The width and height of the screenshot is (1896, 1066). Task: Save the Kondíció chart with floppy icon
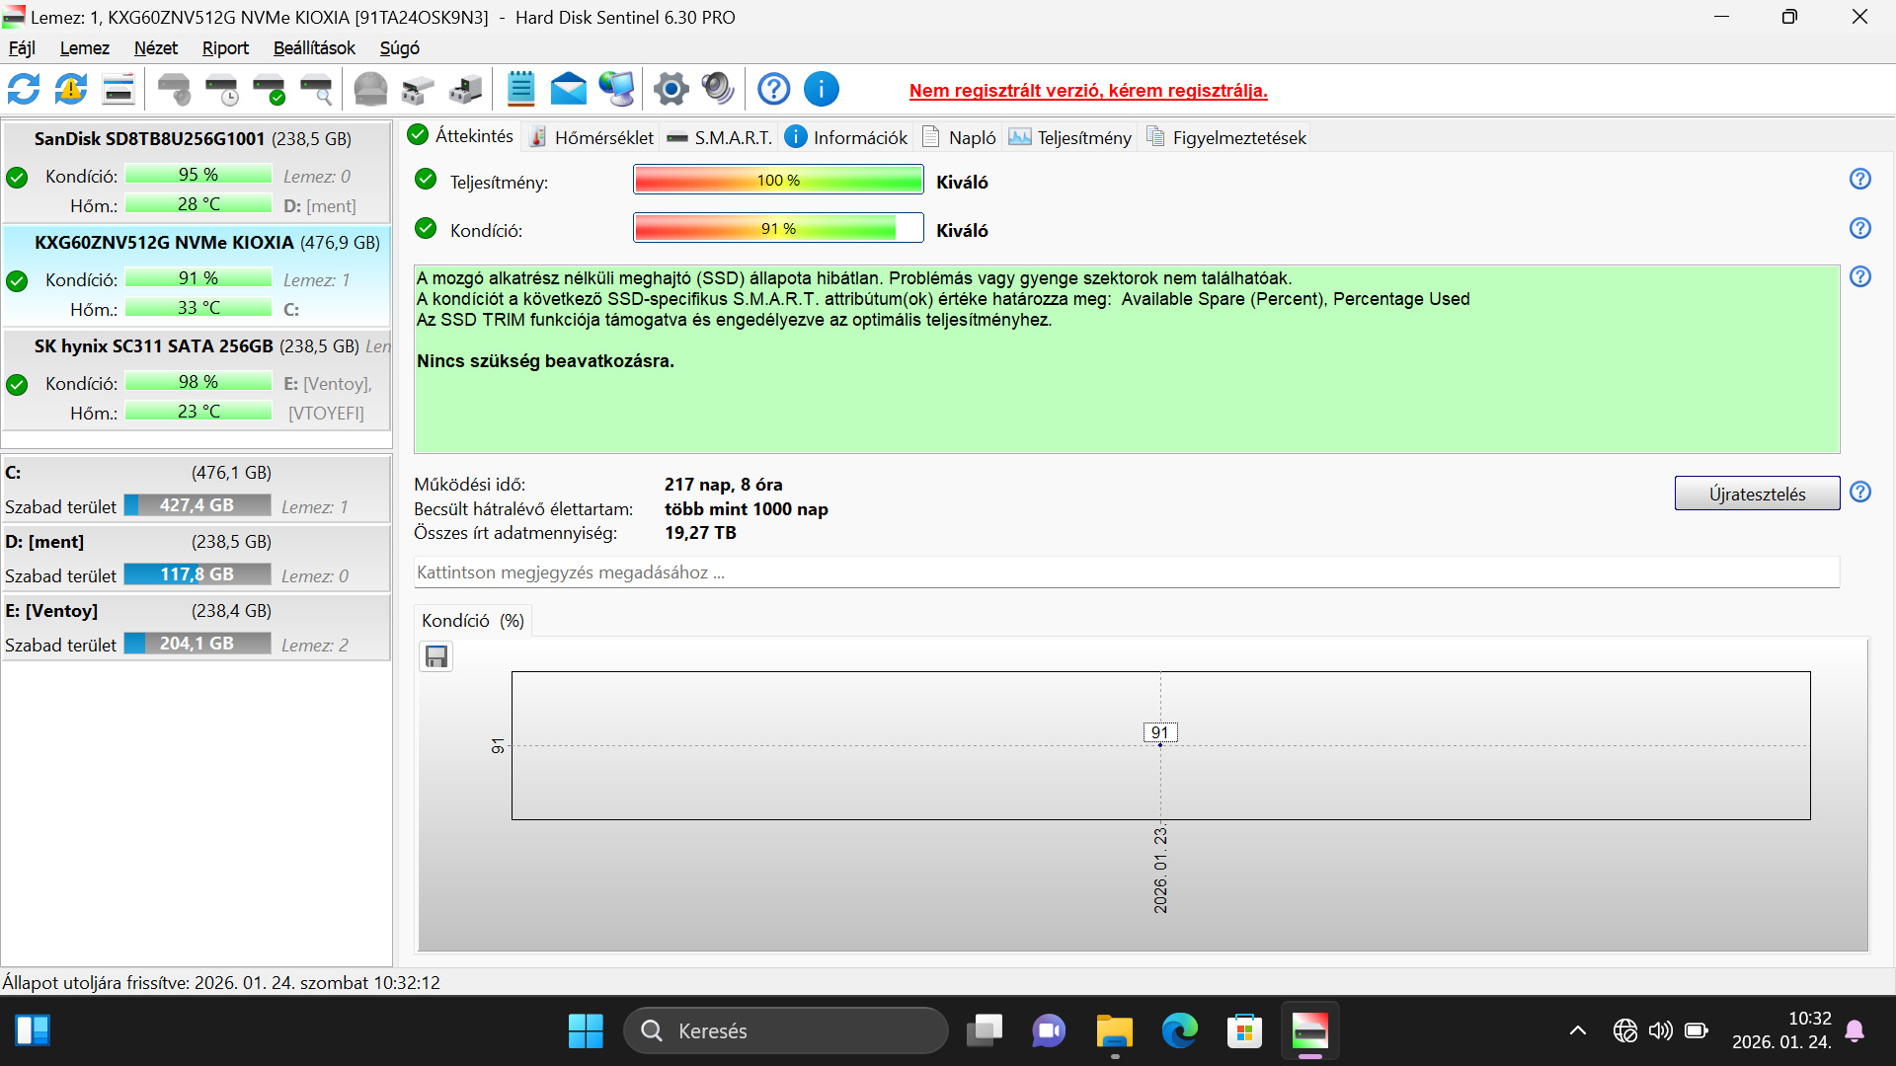pyautogui.click(x=436, y=656)
